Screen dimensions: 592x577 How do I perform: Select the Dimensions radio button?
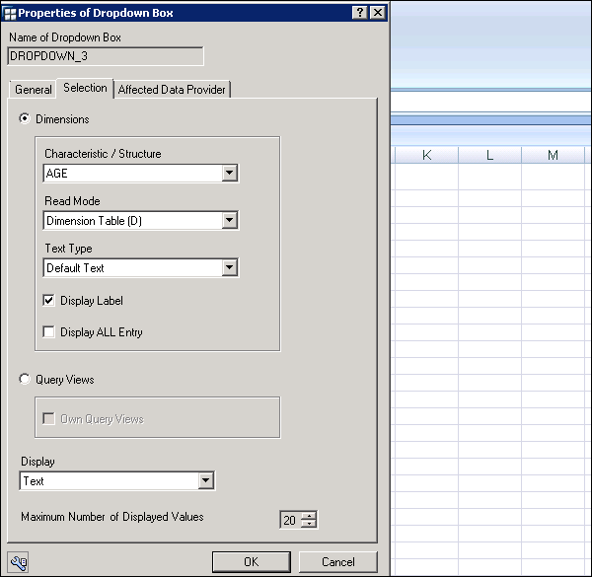pyautogui.click(x=25, y=119)
